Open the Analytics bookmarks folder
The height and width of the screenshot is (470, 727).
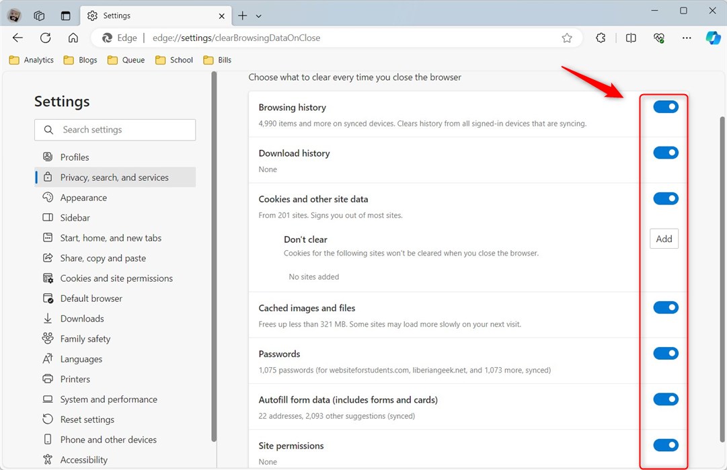coord(32,60)
